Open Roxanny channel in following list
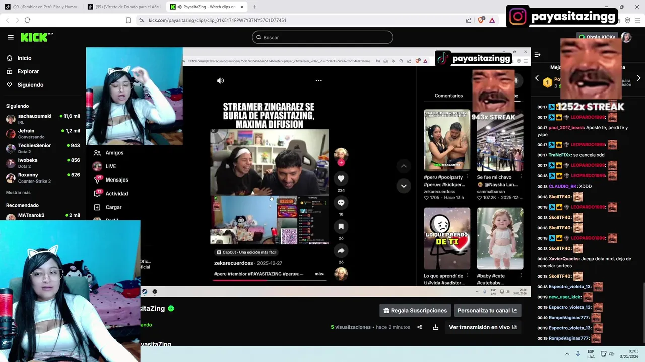 42,178
